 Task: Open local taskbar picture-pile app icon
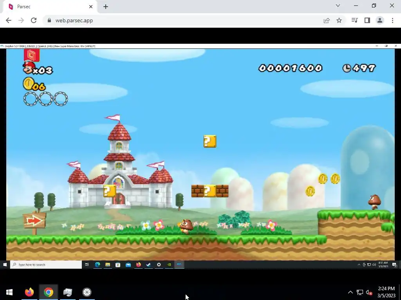67,292
